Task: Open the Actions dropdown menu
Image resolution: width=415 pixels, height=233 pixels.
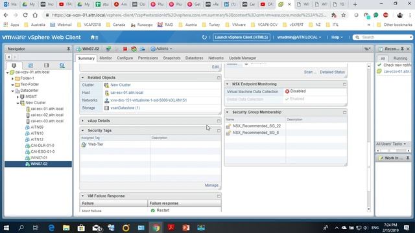Action: (161, 49)
